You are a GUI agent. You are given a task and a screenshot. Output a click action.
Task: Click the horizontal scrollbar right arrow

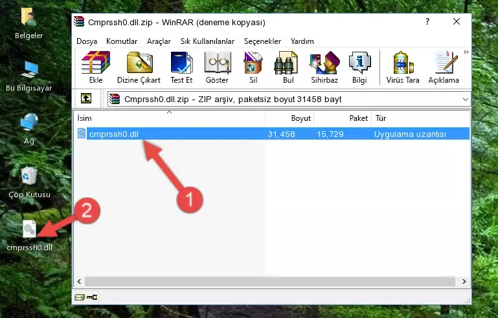pos(464,281)
